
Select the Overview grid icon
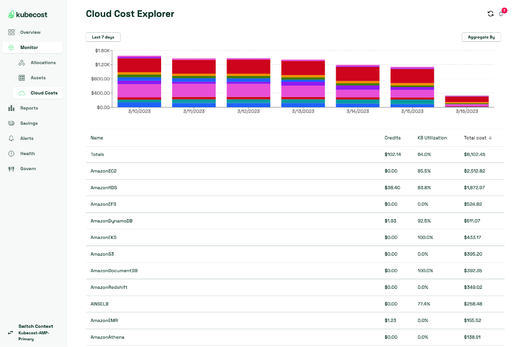[11, 32]
